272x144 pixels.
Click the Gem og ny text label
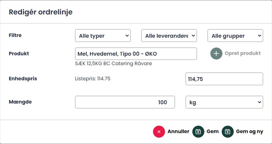[x=250, y=131]
